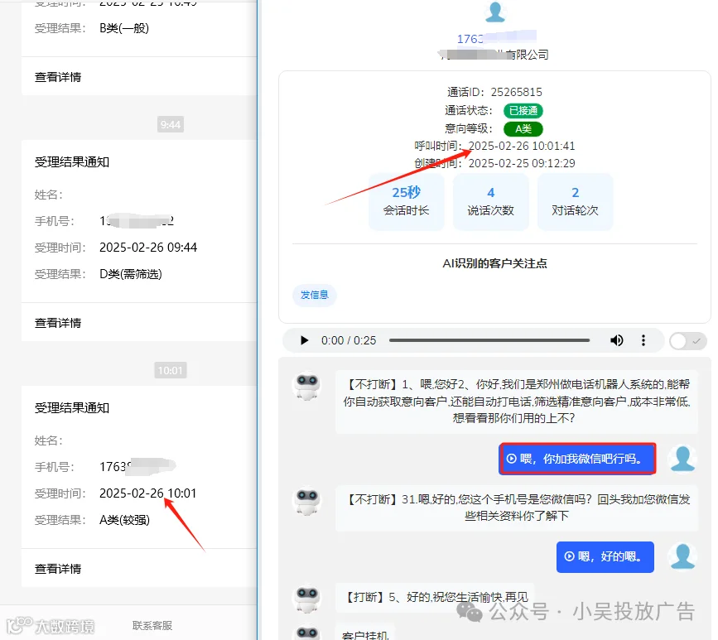Image resolution: width=718 pixels, height=640 pixels.
Task: Click the B类(一般) result text
Action: (x=124, y=28)
